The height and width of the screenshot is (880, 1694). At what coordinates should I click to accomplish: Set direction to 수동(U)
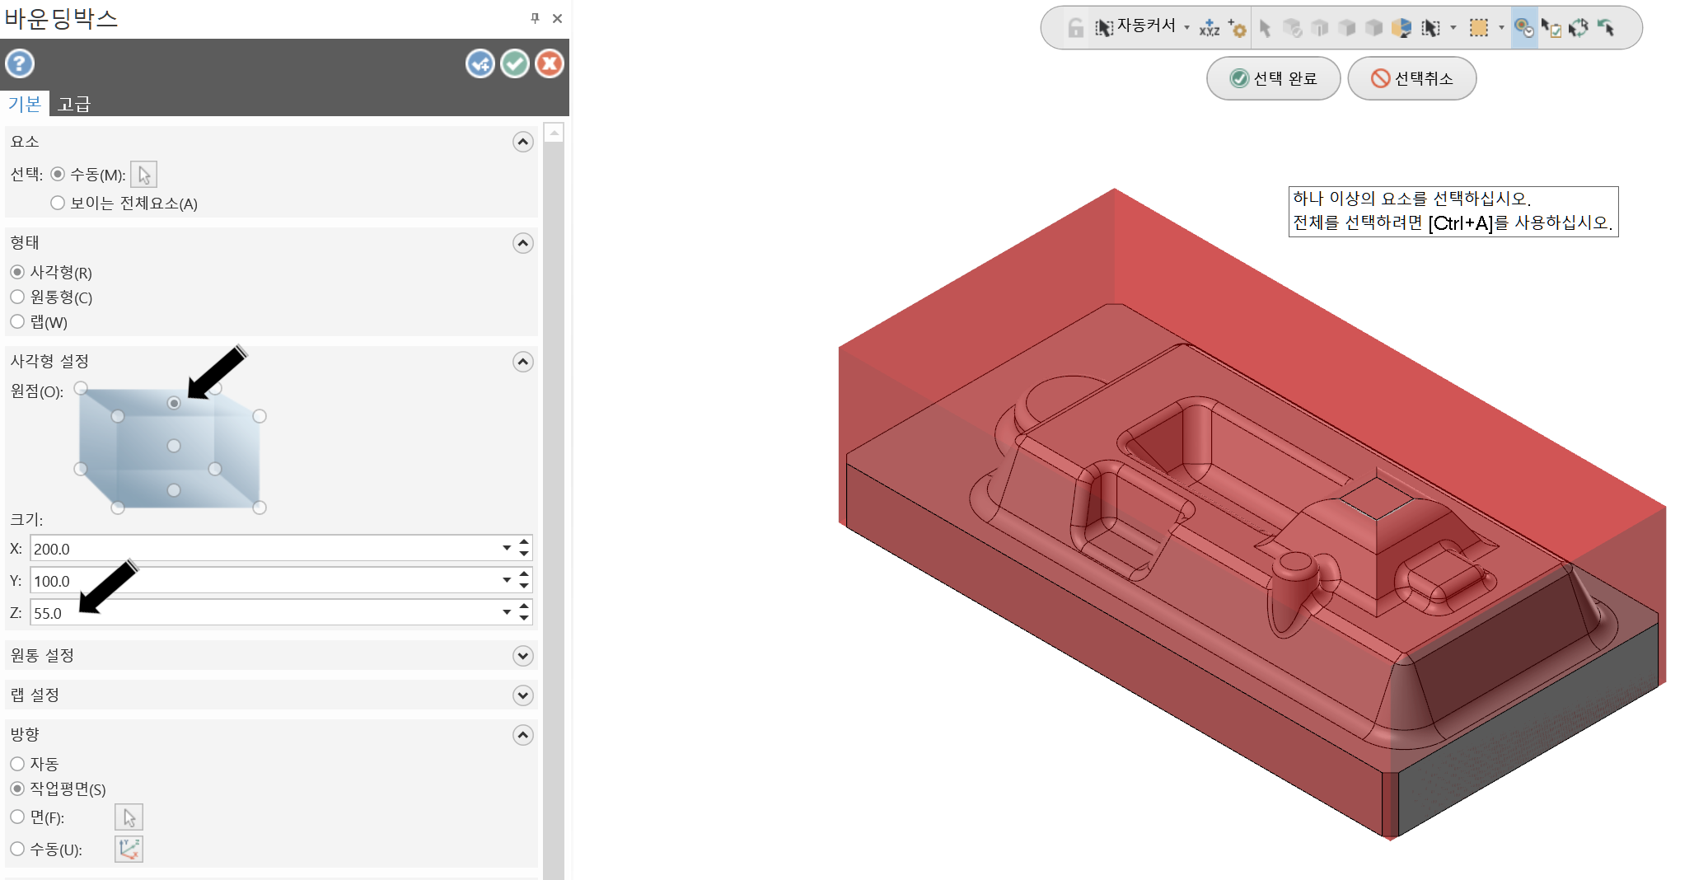tap(17, 849)
